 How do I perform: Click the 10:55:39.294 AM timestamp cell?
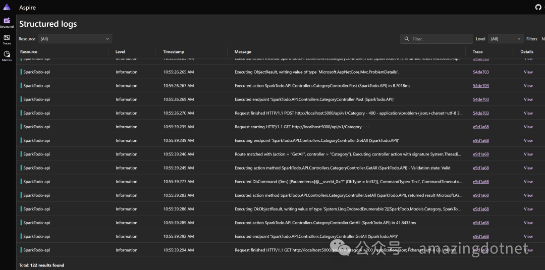click(x=179, y=250)
